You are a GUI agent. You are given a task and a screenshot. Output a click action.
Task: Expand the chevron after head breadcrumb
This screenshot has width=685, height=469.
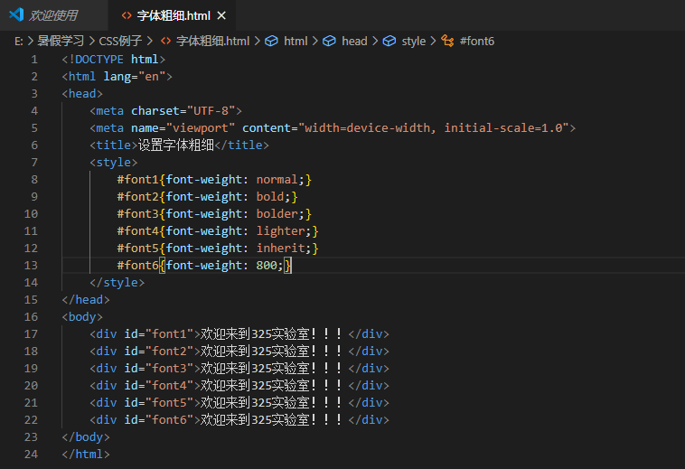coord(375,41)
